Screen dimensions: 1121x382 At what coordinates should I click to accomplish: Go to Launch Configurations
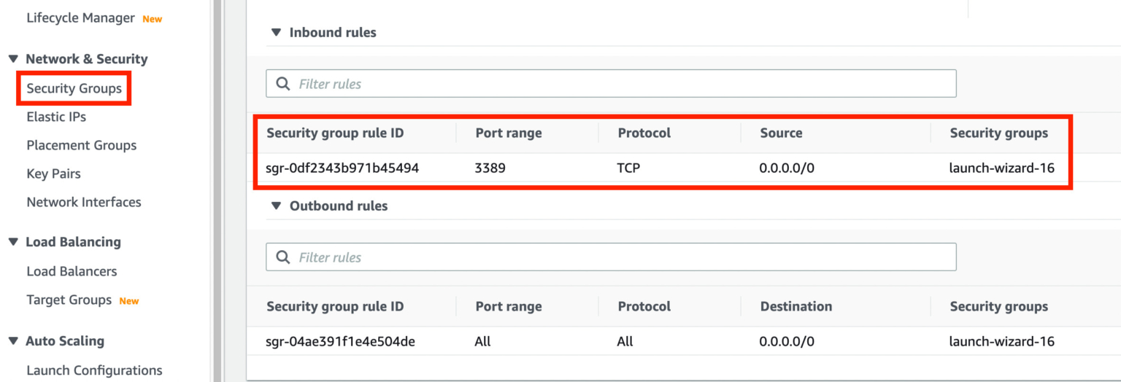(94, 370)
